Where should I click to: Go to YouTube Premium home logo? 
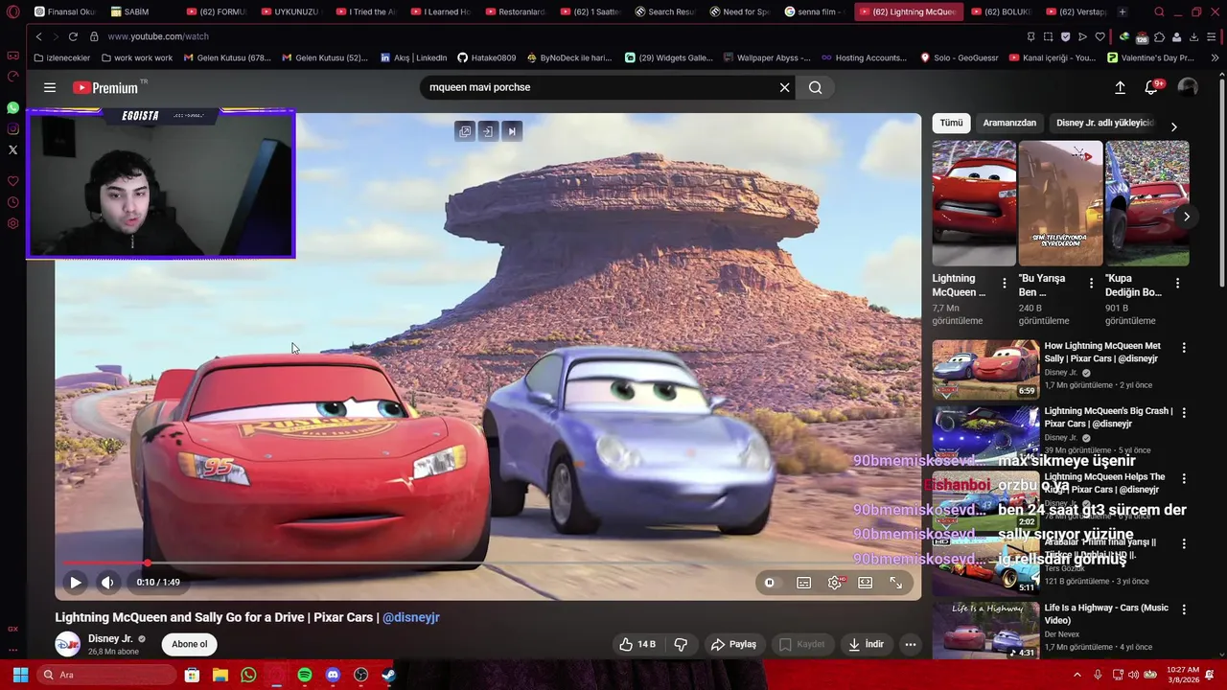click(106, 87)
